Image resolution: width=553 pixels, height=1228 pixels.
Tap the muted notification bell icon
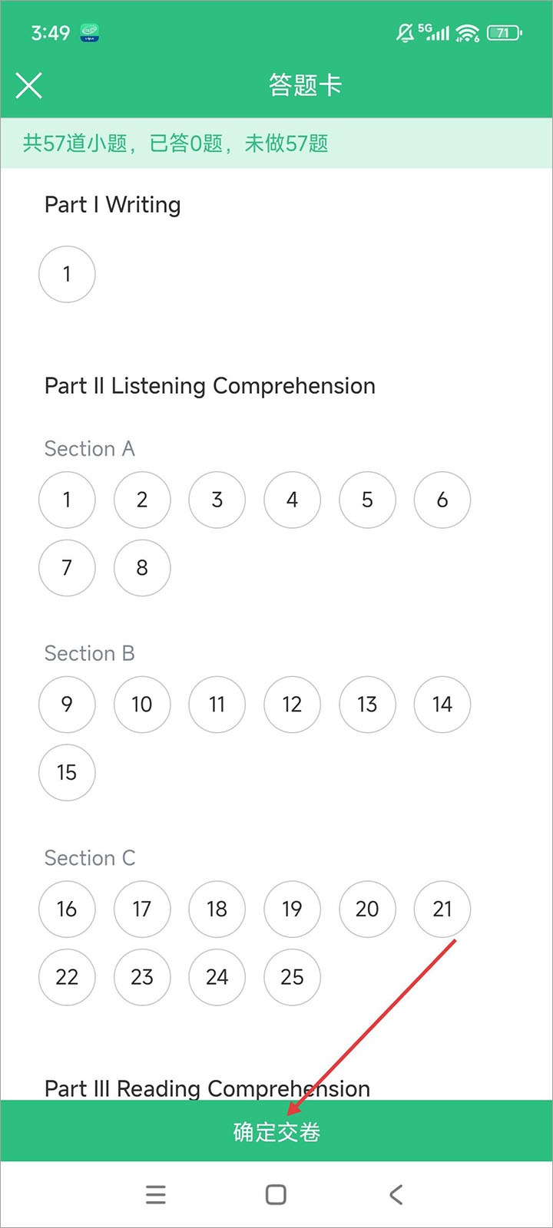pos(405,32)
